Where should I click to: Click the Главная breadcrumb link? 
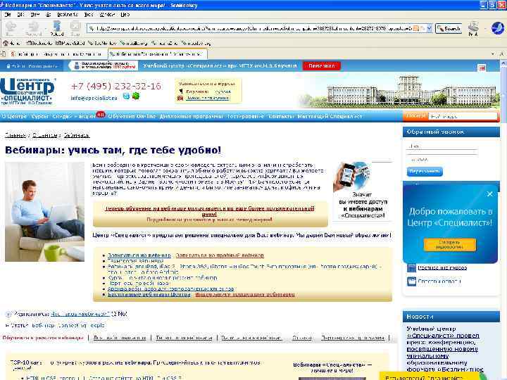(x=15, y=135)
